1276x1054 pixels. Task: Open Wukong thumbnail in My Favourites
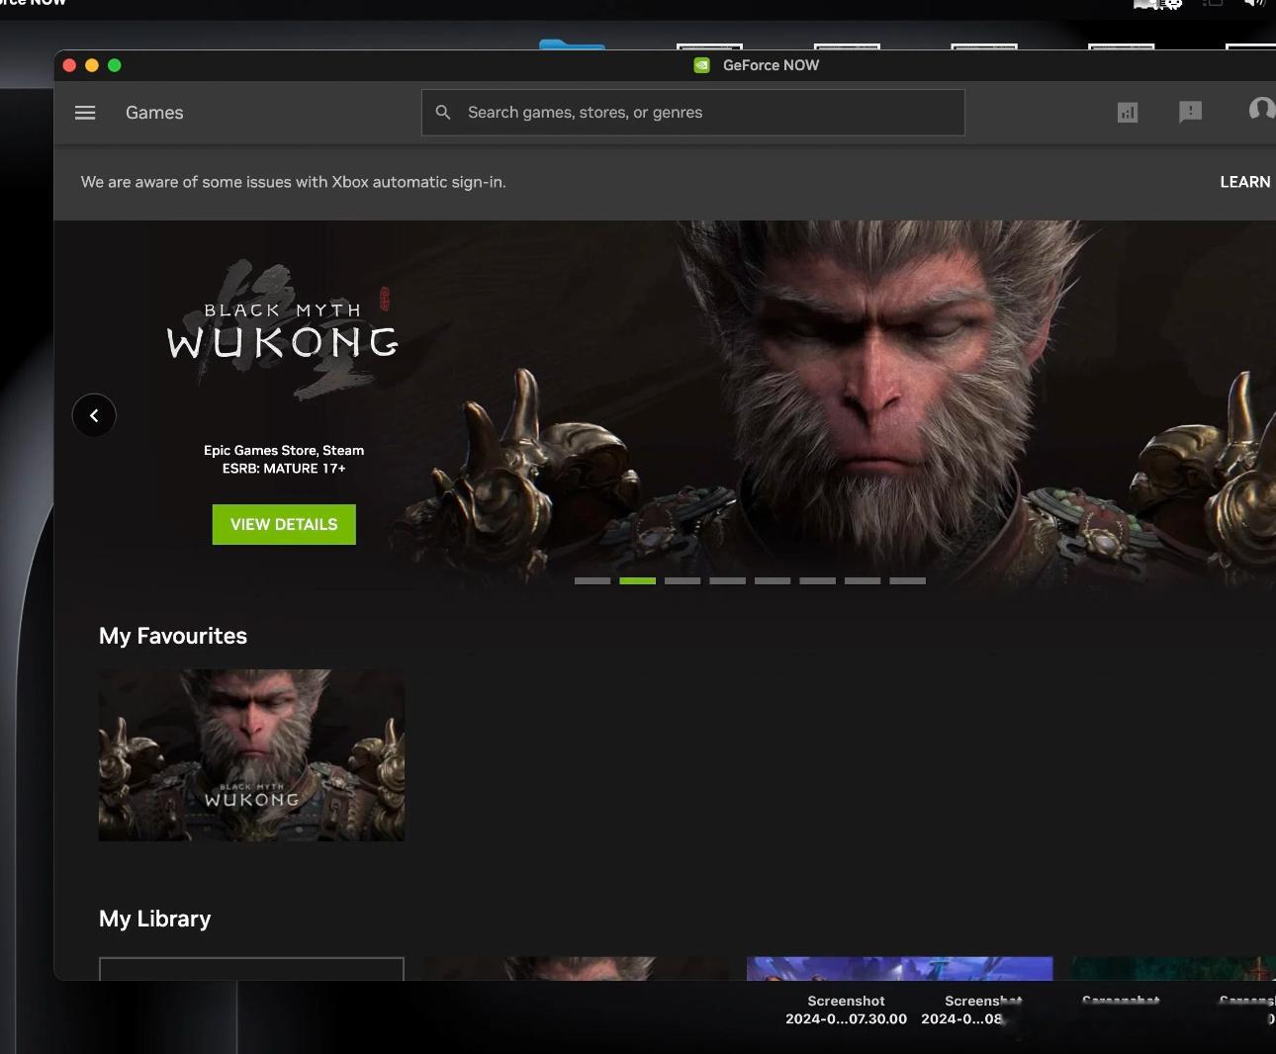251,755
